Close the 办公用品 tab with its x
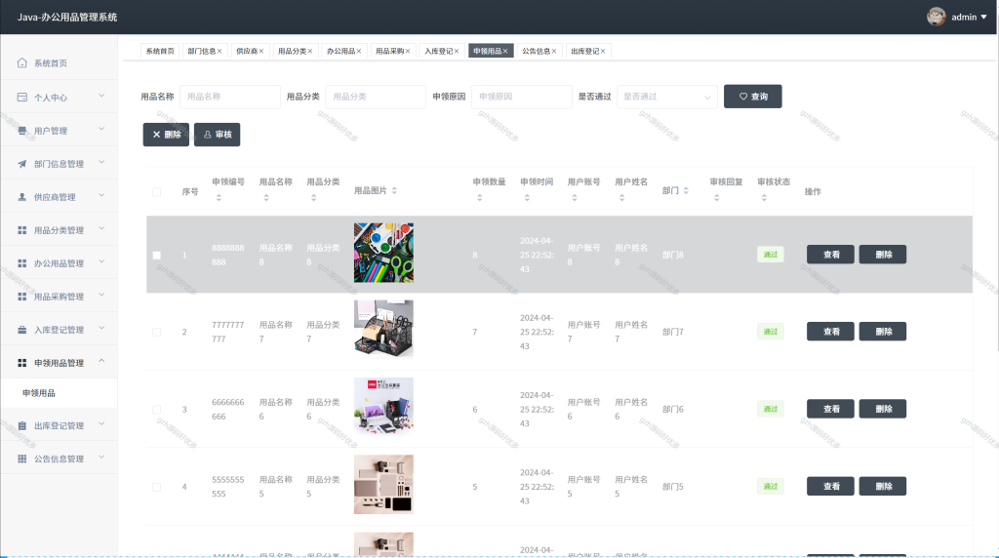 (359, 51)
